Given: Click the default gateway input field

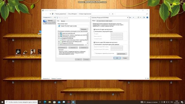Looking at the screenshot, I should point(117,39).
